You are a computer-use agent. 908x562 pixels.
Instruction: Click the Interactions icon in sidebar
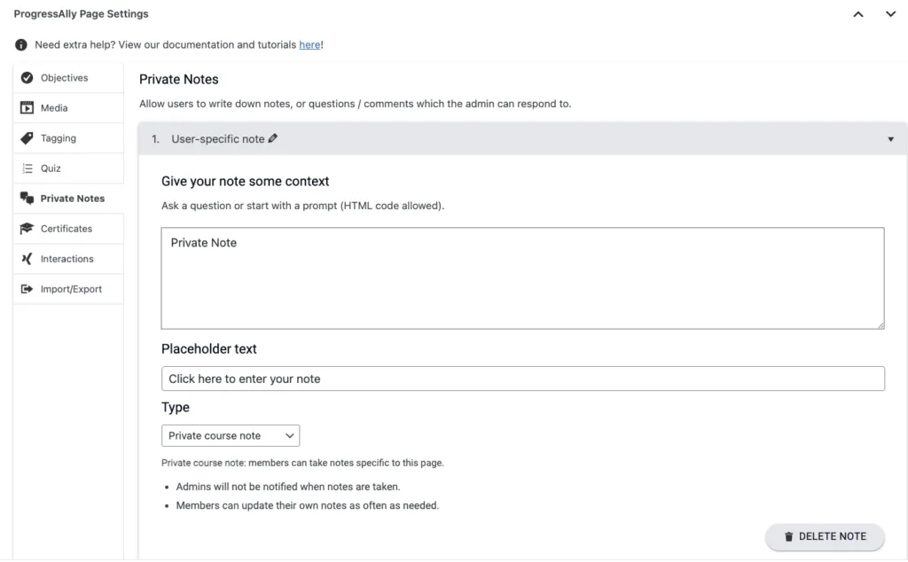click(x=27, y=259)
